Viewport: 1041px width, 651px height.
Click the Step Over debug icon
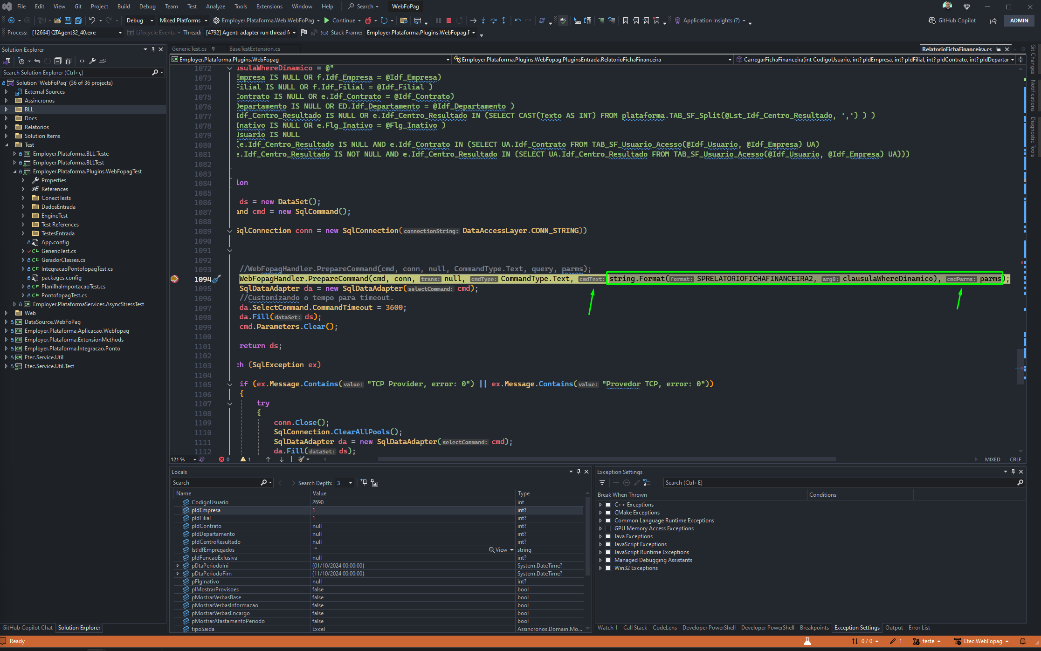(x=493, y=21)
